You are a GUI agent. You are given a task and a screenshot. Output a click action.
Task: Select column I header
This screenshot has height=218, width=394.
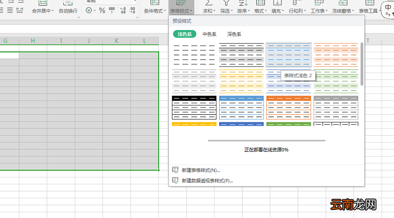61,40
